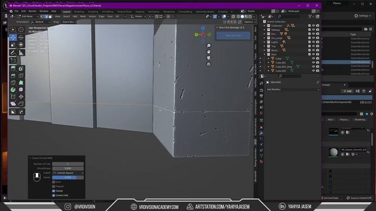
Task: Collapse the One Click Damage panel
Action: (x=217, y=28)
